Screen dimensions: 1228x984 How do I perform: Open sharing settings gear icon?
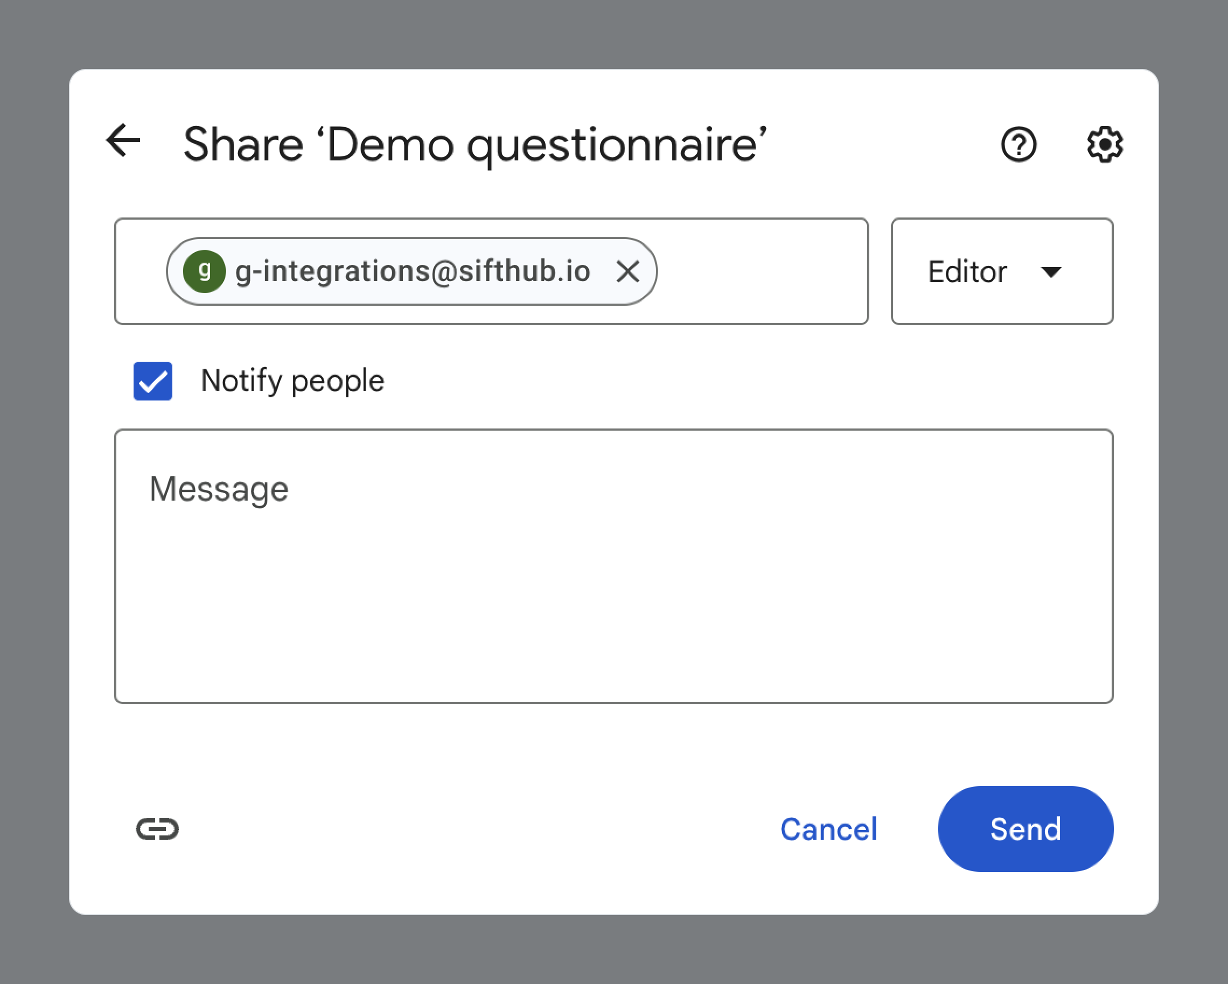(1105, 145)
